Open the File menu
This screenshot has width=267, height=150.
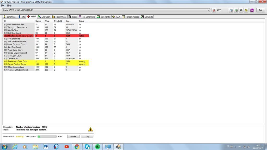[x=3, y=5]
